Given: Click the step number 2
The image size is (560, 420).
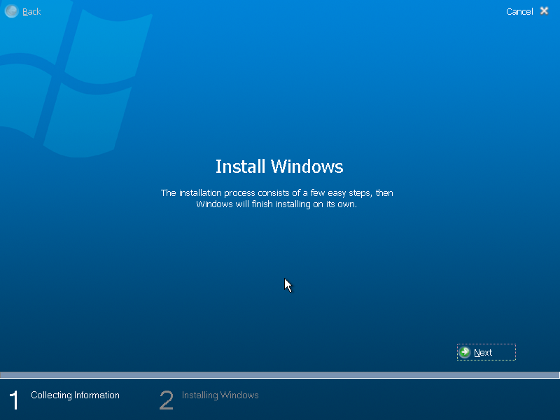Looking at the screenshot, I should click(x=166, y=400).
